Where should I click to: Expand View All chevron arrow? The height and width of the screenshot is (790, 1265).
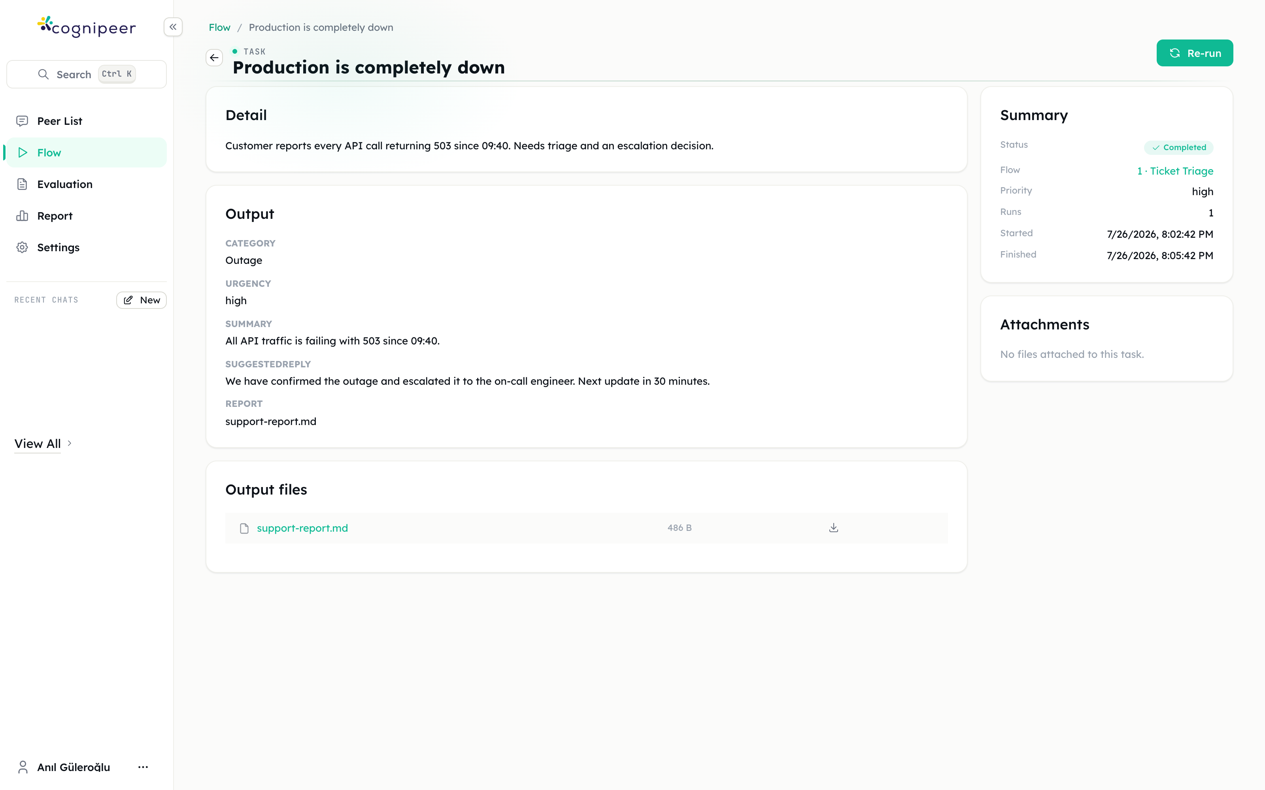click(x=70, y=443)
